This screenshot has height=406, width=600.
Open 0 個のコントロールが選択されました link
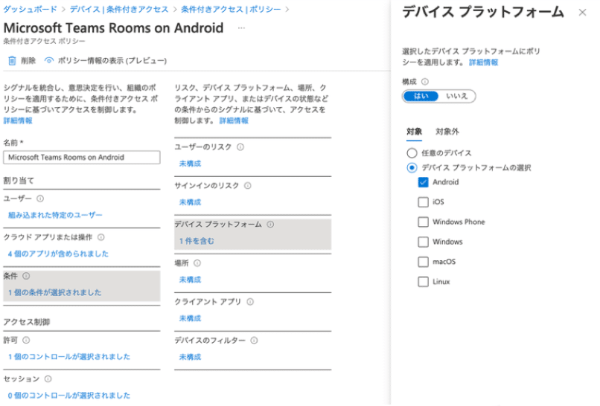[69, 396]
